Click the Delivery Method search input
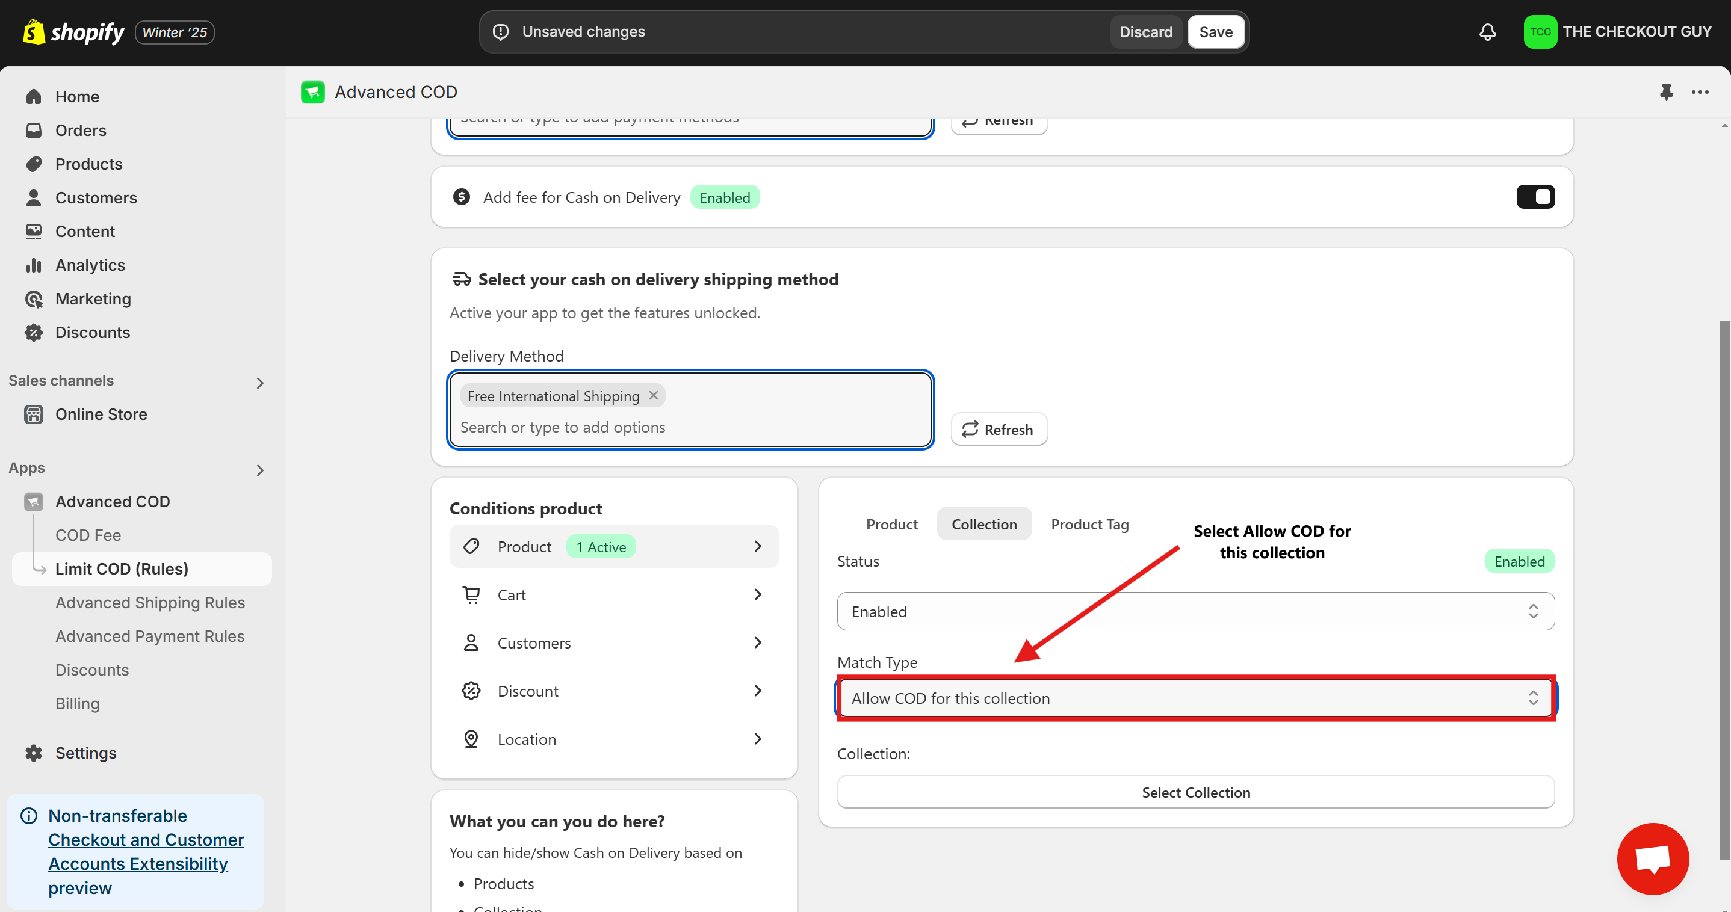The image size is (1731, 912). pyautogui.click(x=691, y=427)
